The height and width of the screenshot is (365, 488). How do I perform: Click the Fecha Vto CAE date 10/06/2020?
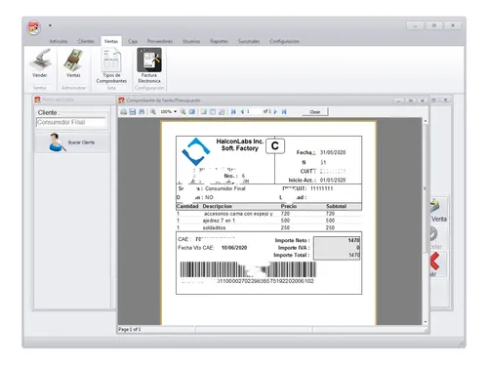pos(234,248)
